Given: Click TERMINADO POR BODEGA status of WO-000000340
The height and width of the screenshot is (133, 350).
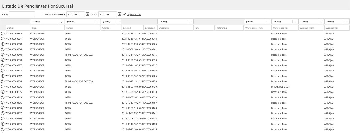Looking at the screenshot, I should [x=79, y=55].
